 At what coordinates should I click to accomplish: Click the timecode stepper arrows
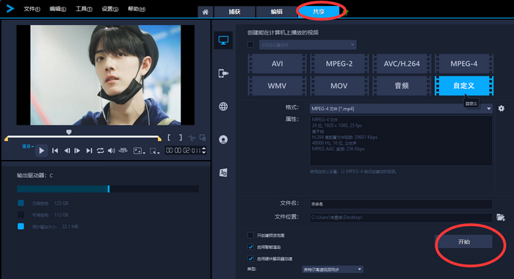[x=204, y=151]
